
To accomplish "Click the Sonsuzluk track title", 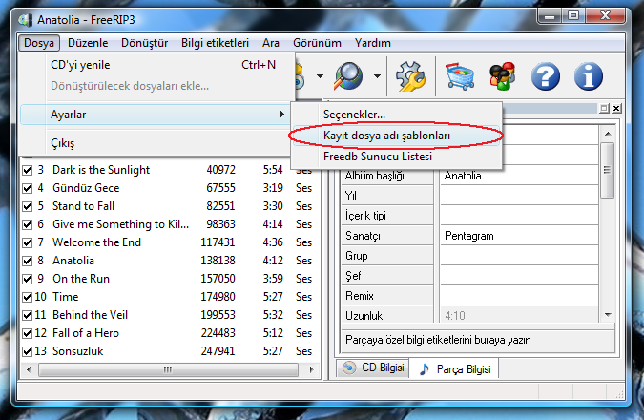I will tap(77, 351).
